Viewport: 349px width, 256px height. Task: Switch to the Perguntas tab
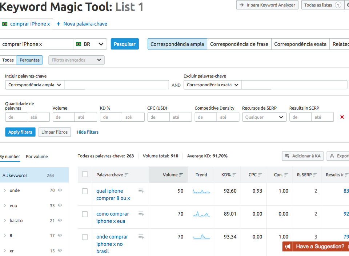(29, 60)
